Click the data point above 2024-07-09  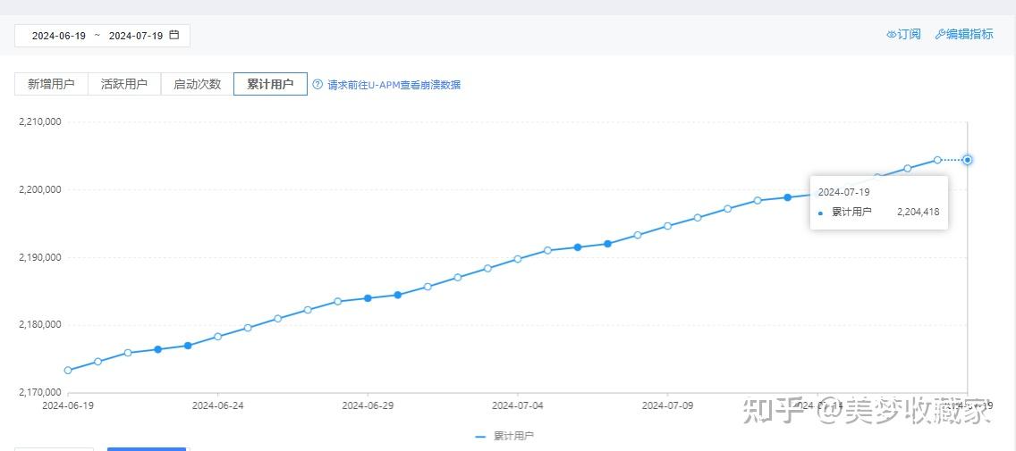pos(667,226)
